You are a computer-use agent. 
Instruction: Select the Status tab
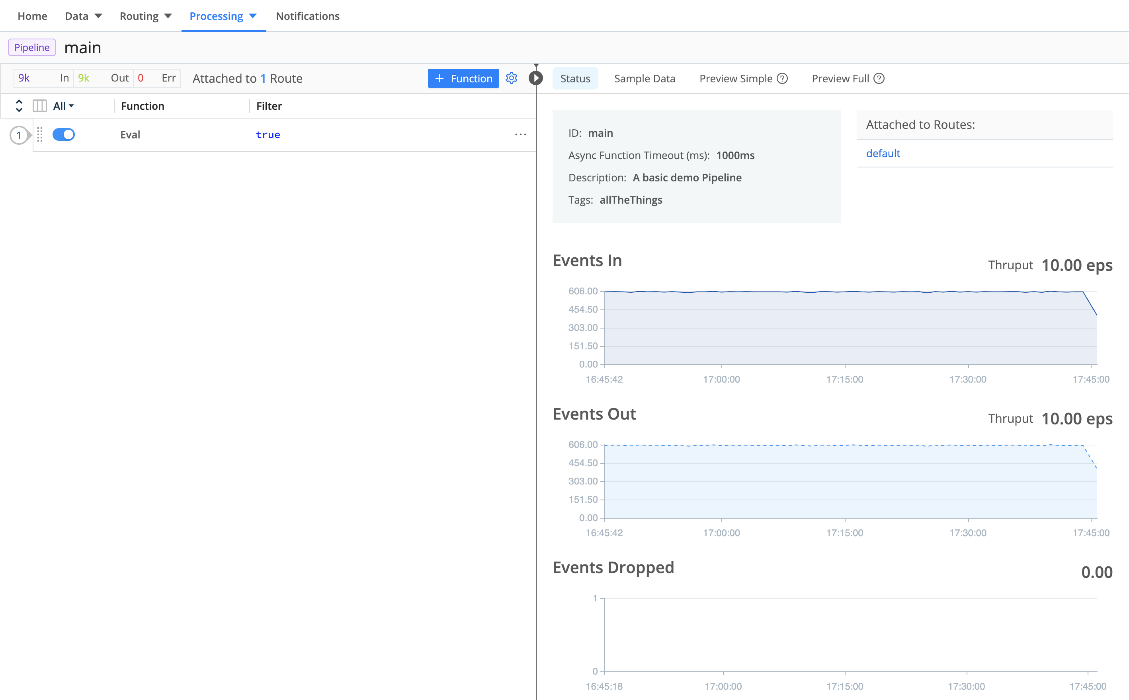point(575,78)
